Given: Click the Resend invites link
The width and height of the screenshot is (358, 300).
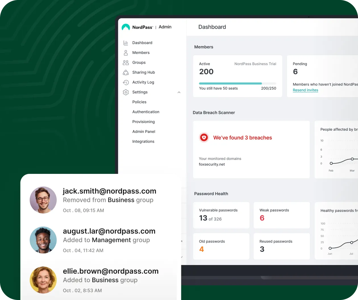Looking at the screenshot, I should point(305,90).
